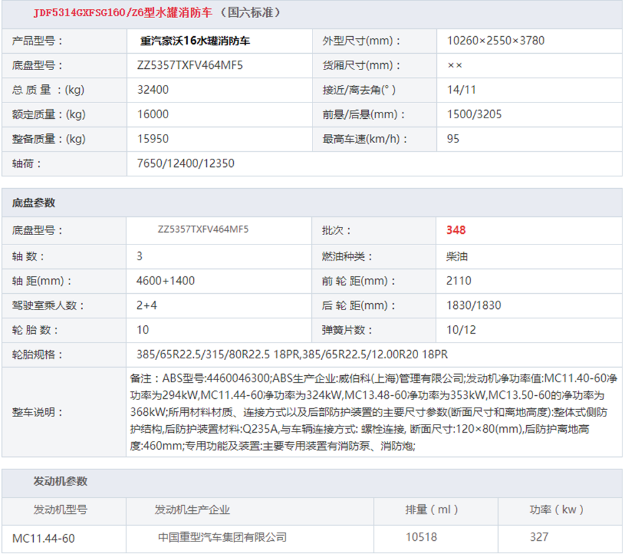Screen dimensions: 625x554
Task: Click rated mass value 16000
Action: tap(153, 114)
